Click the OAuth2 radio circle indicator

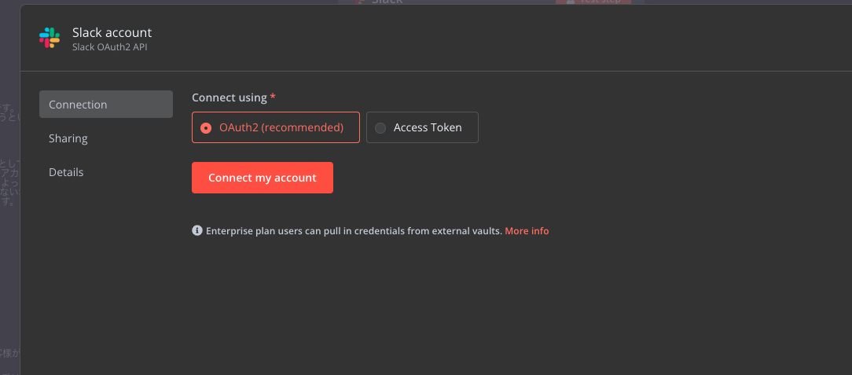coord(206,127)
